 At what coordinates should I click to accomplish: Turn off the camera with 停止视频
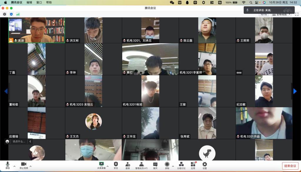[24, 165]
